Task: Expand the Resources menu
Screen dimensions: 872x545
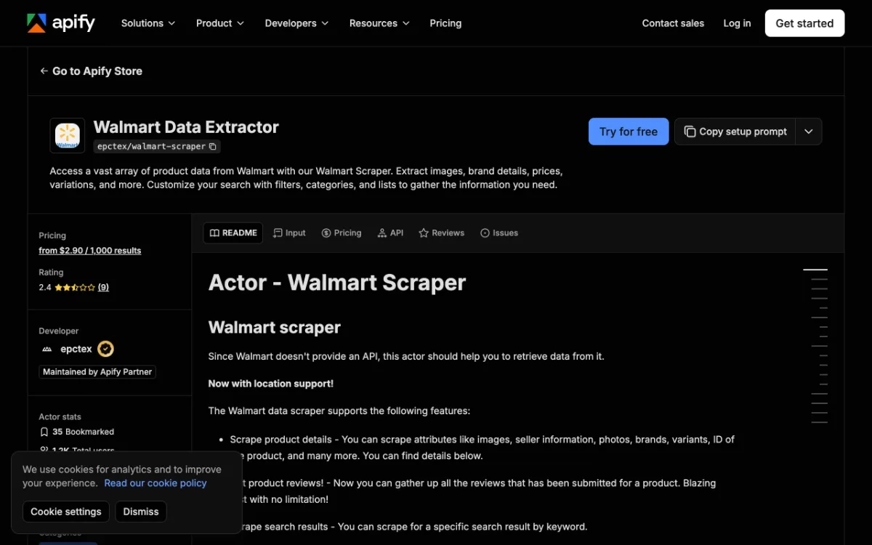Action: (379, 23)
